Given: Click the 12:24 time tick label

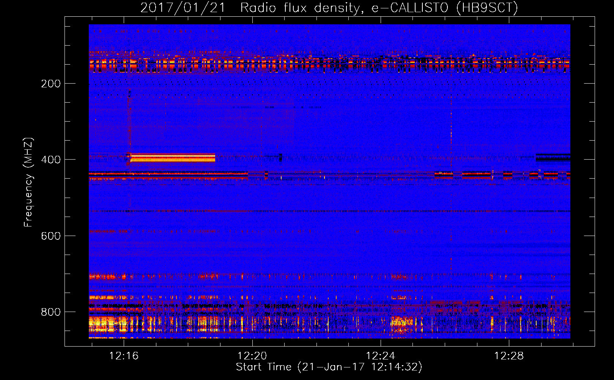Looking at the screenshot, I should point(381,356).
